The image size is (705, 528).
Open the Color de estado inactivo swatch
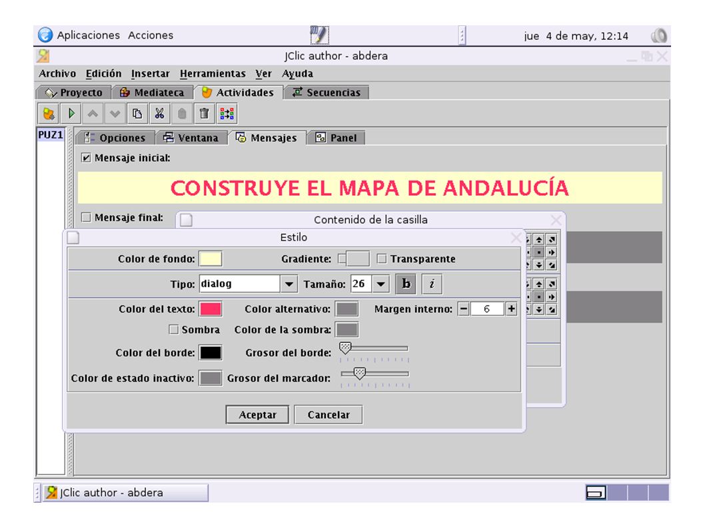pos(211,378)
